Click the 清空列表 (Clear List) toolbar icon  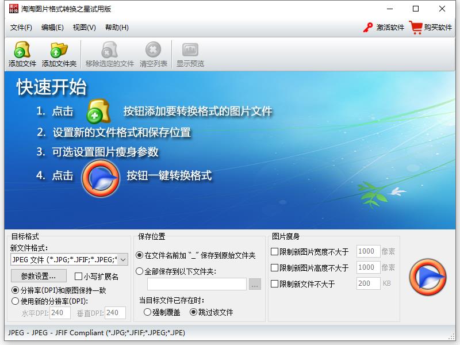pyautogui.click(x=152, y=49)
